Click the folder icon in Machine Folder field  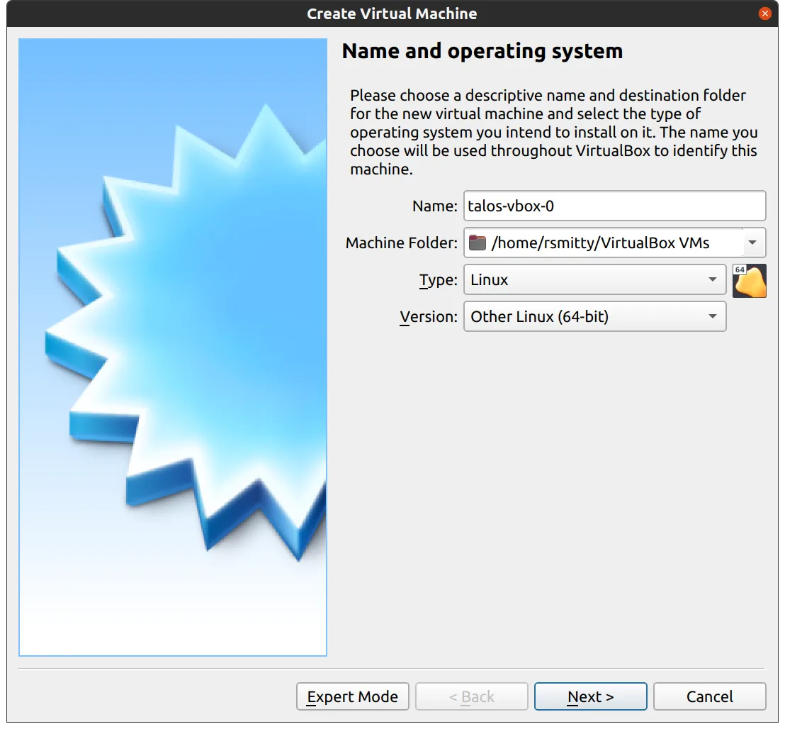(478, 243)
